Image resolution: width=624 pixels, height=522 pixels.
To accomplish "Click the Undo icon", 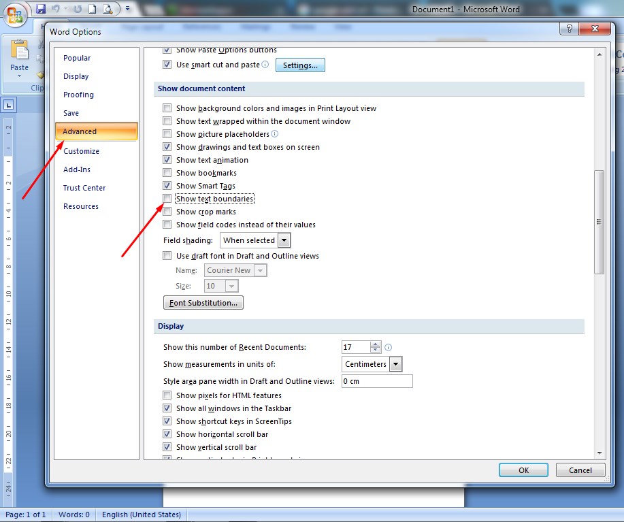I will click(57, 8).
